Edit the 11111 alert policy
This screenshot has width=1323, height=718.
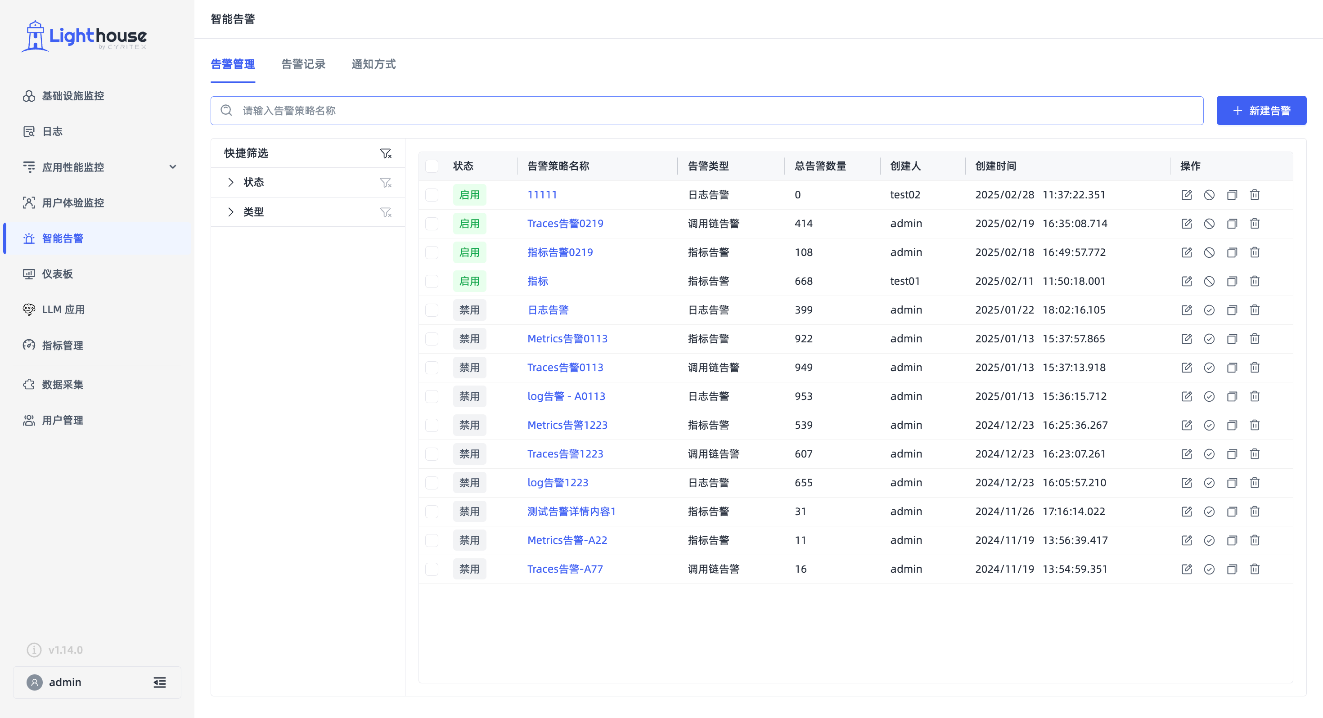click(x=1186, y=195)
